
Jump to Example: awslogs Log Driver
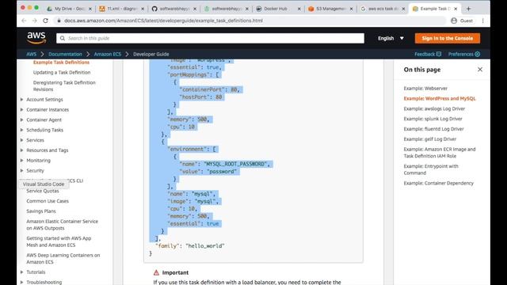click(434, 108)
